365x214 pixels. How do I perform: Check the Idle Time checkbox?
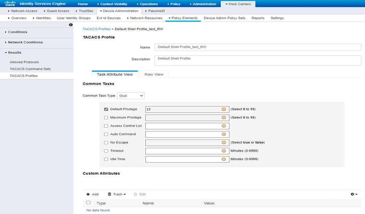[x=106, y=159]
